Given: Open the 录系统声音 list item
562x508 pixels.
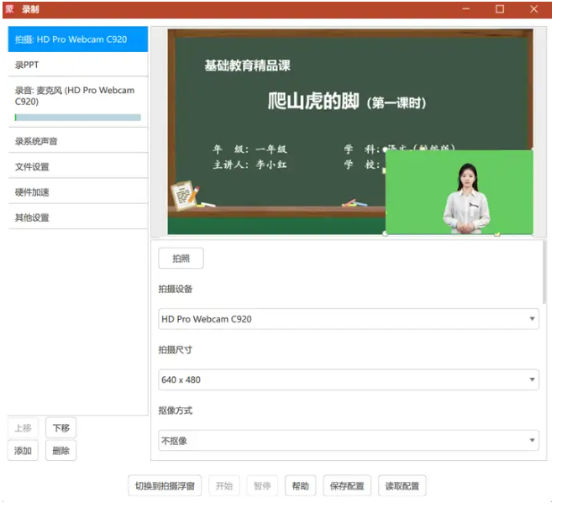Looking at the screenshot, I should pos(78,141).
